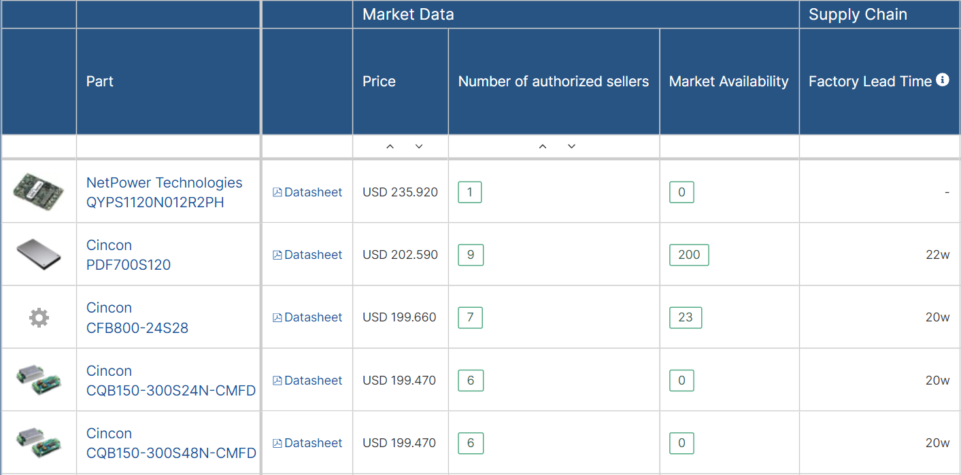Open the QYPS1120N012R2PH product thumbnail
Screen dimensions: 961x475
pyautogui.click(x=39, y=192)
